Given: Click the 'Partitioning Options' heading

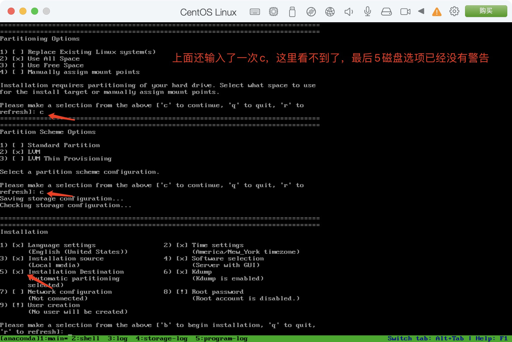Looking at the screenshot, I should click(40, 39).
